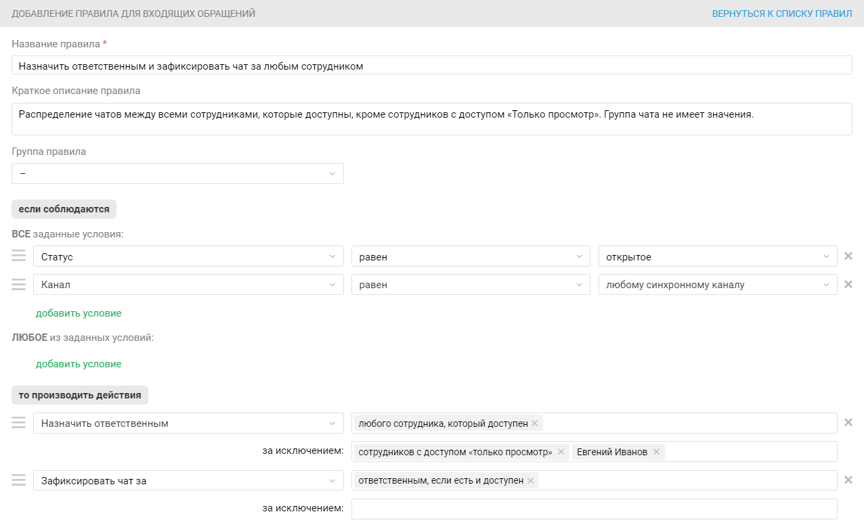
Task: Remove the Назначить ответственным action
Action: (848, 423)
